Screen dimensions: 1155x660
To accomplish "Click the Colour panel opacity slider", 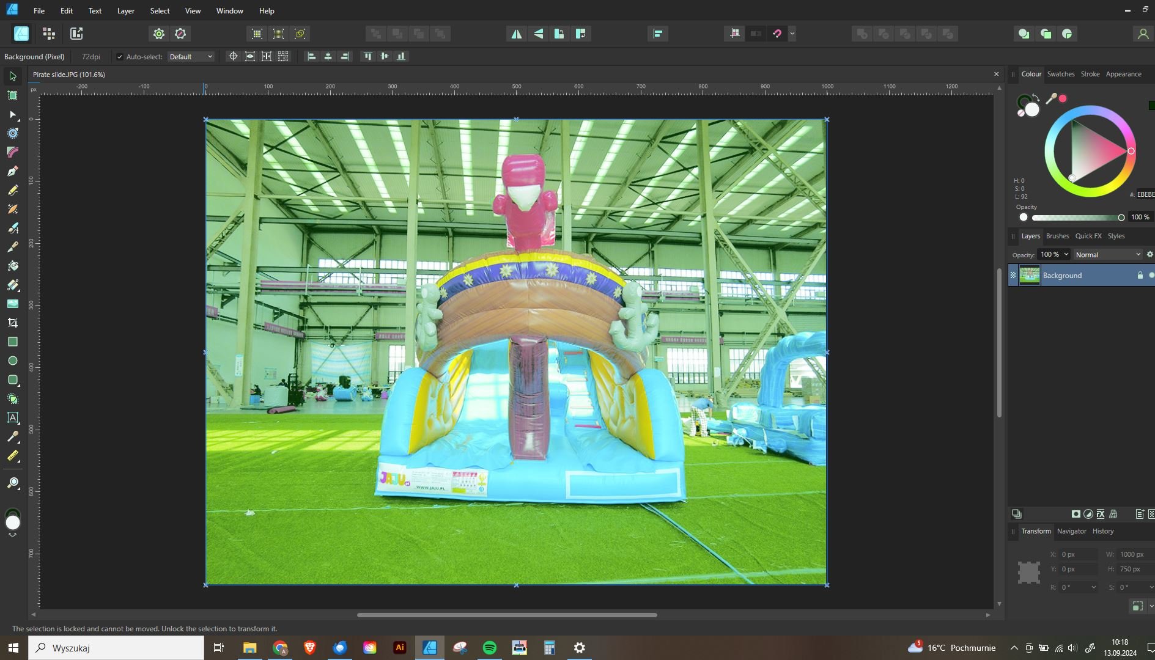I will coord(1076,218).
